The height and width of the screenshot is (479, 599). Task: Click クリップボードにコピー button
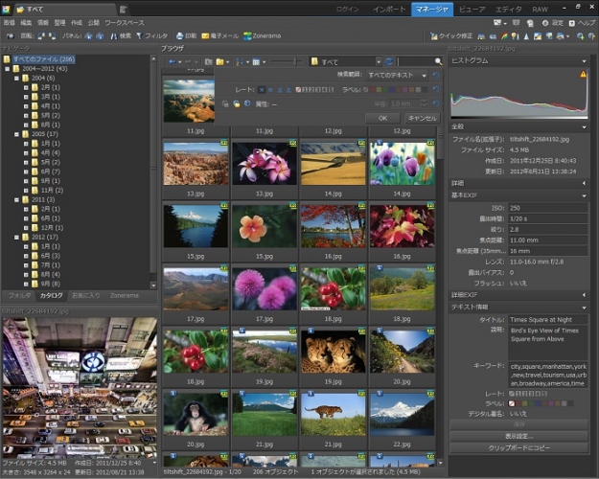(518, 448)
